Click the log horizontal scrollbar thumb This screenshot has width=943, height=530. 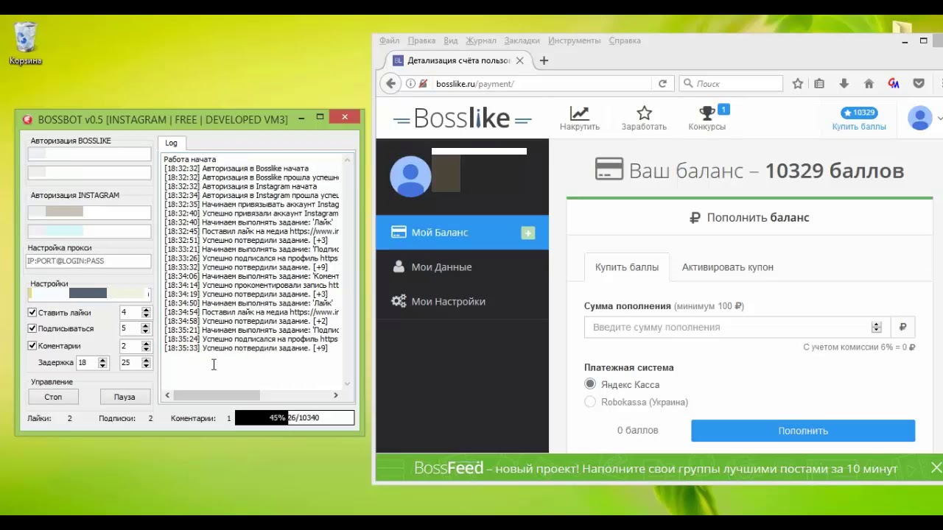click(x=217, y=395)
